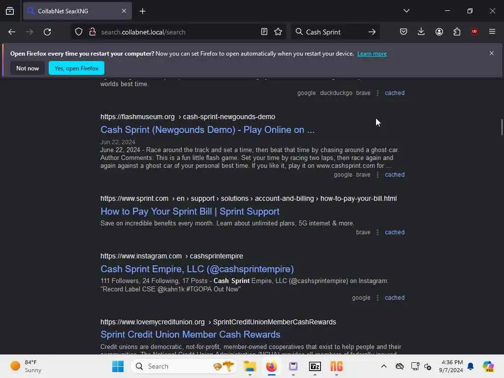Screen dimensions: 504x378
Task: Open the uBlock Origin extension icon
Action: 474,31
